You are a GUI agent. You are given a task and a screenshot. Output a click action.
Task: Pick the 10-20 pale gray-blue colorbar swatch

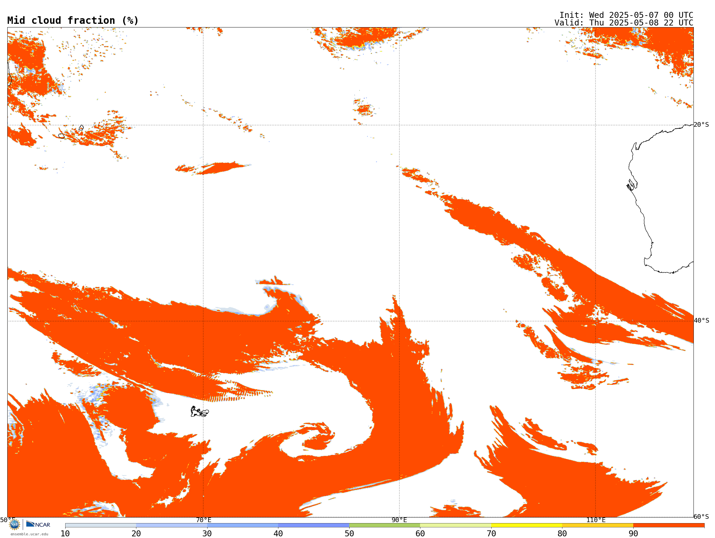click(x=101, y=525)
